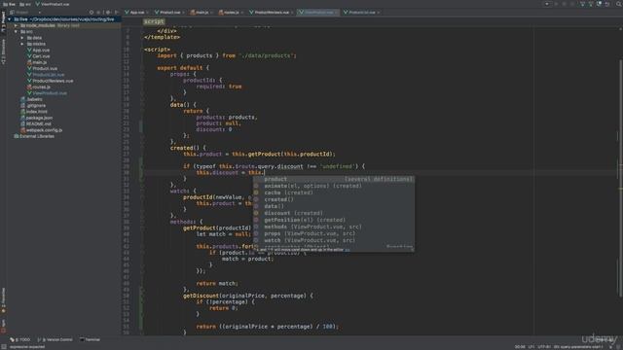Expand the data folder
The height and width of the screenshot is (350, 623).
tap(22, 38)
